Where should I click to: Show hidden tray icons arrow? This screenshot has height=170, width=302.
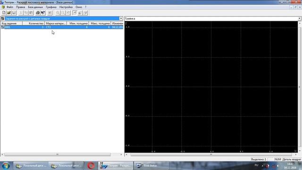(x=262, y=166)
